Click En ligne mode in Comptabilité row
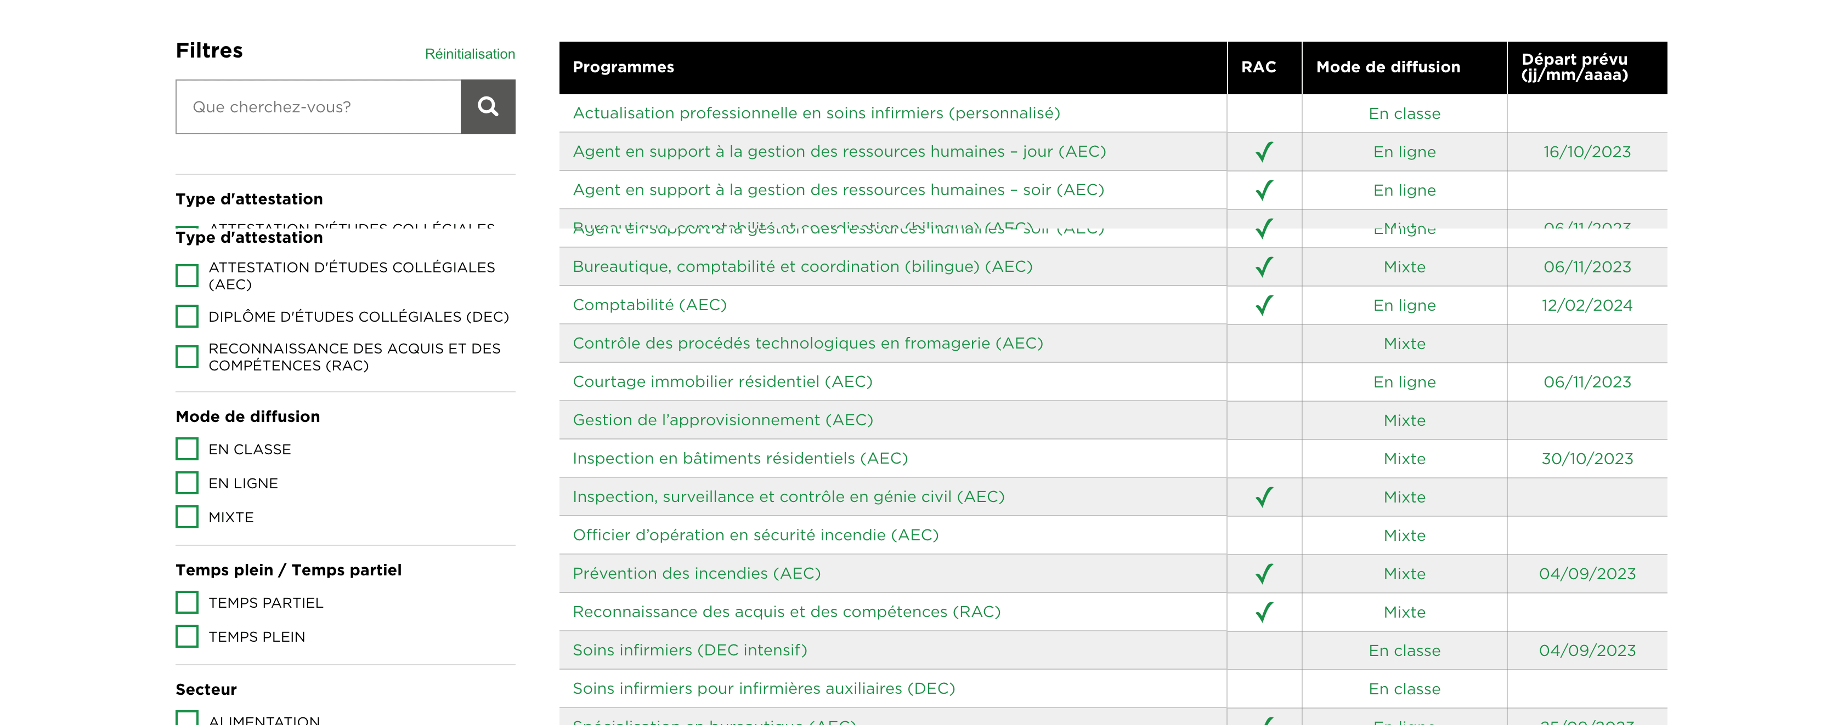Viewport: 1843px width, 725px height. (x=1404, y=305)
